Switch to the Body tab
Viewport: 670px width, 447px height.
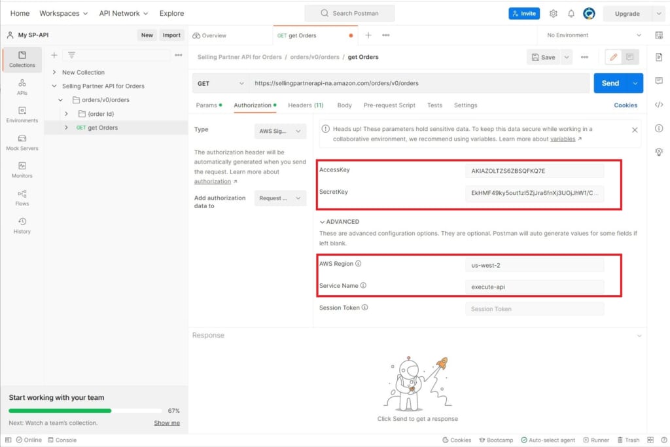click(344, 105)
